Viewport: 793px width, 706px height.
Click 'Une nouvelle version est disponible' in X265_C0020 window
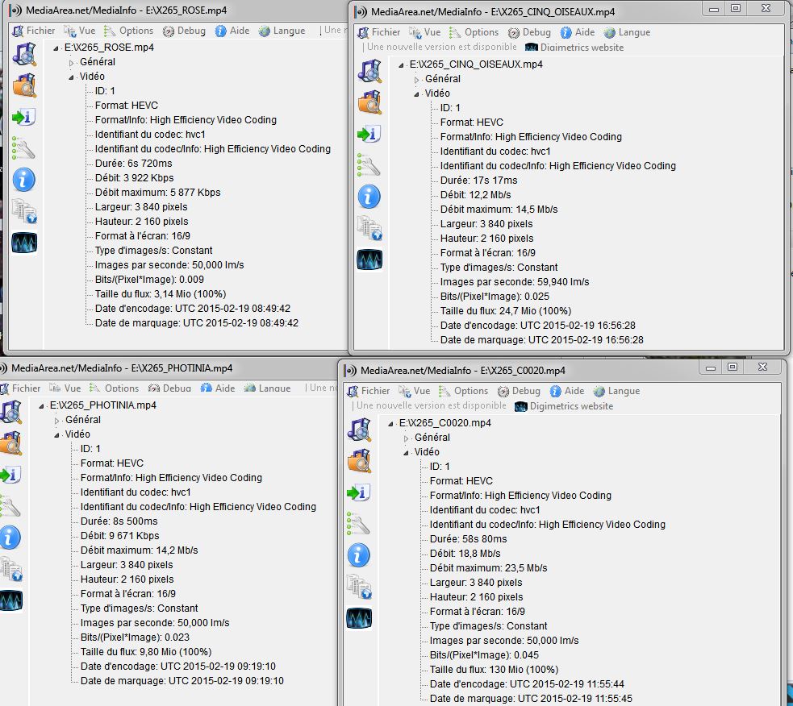[x=432, y=406]
